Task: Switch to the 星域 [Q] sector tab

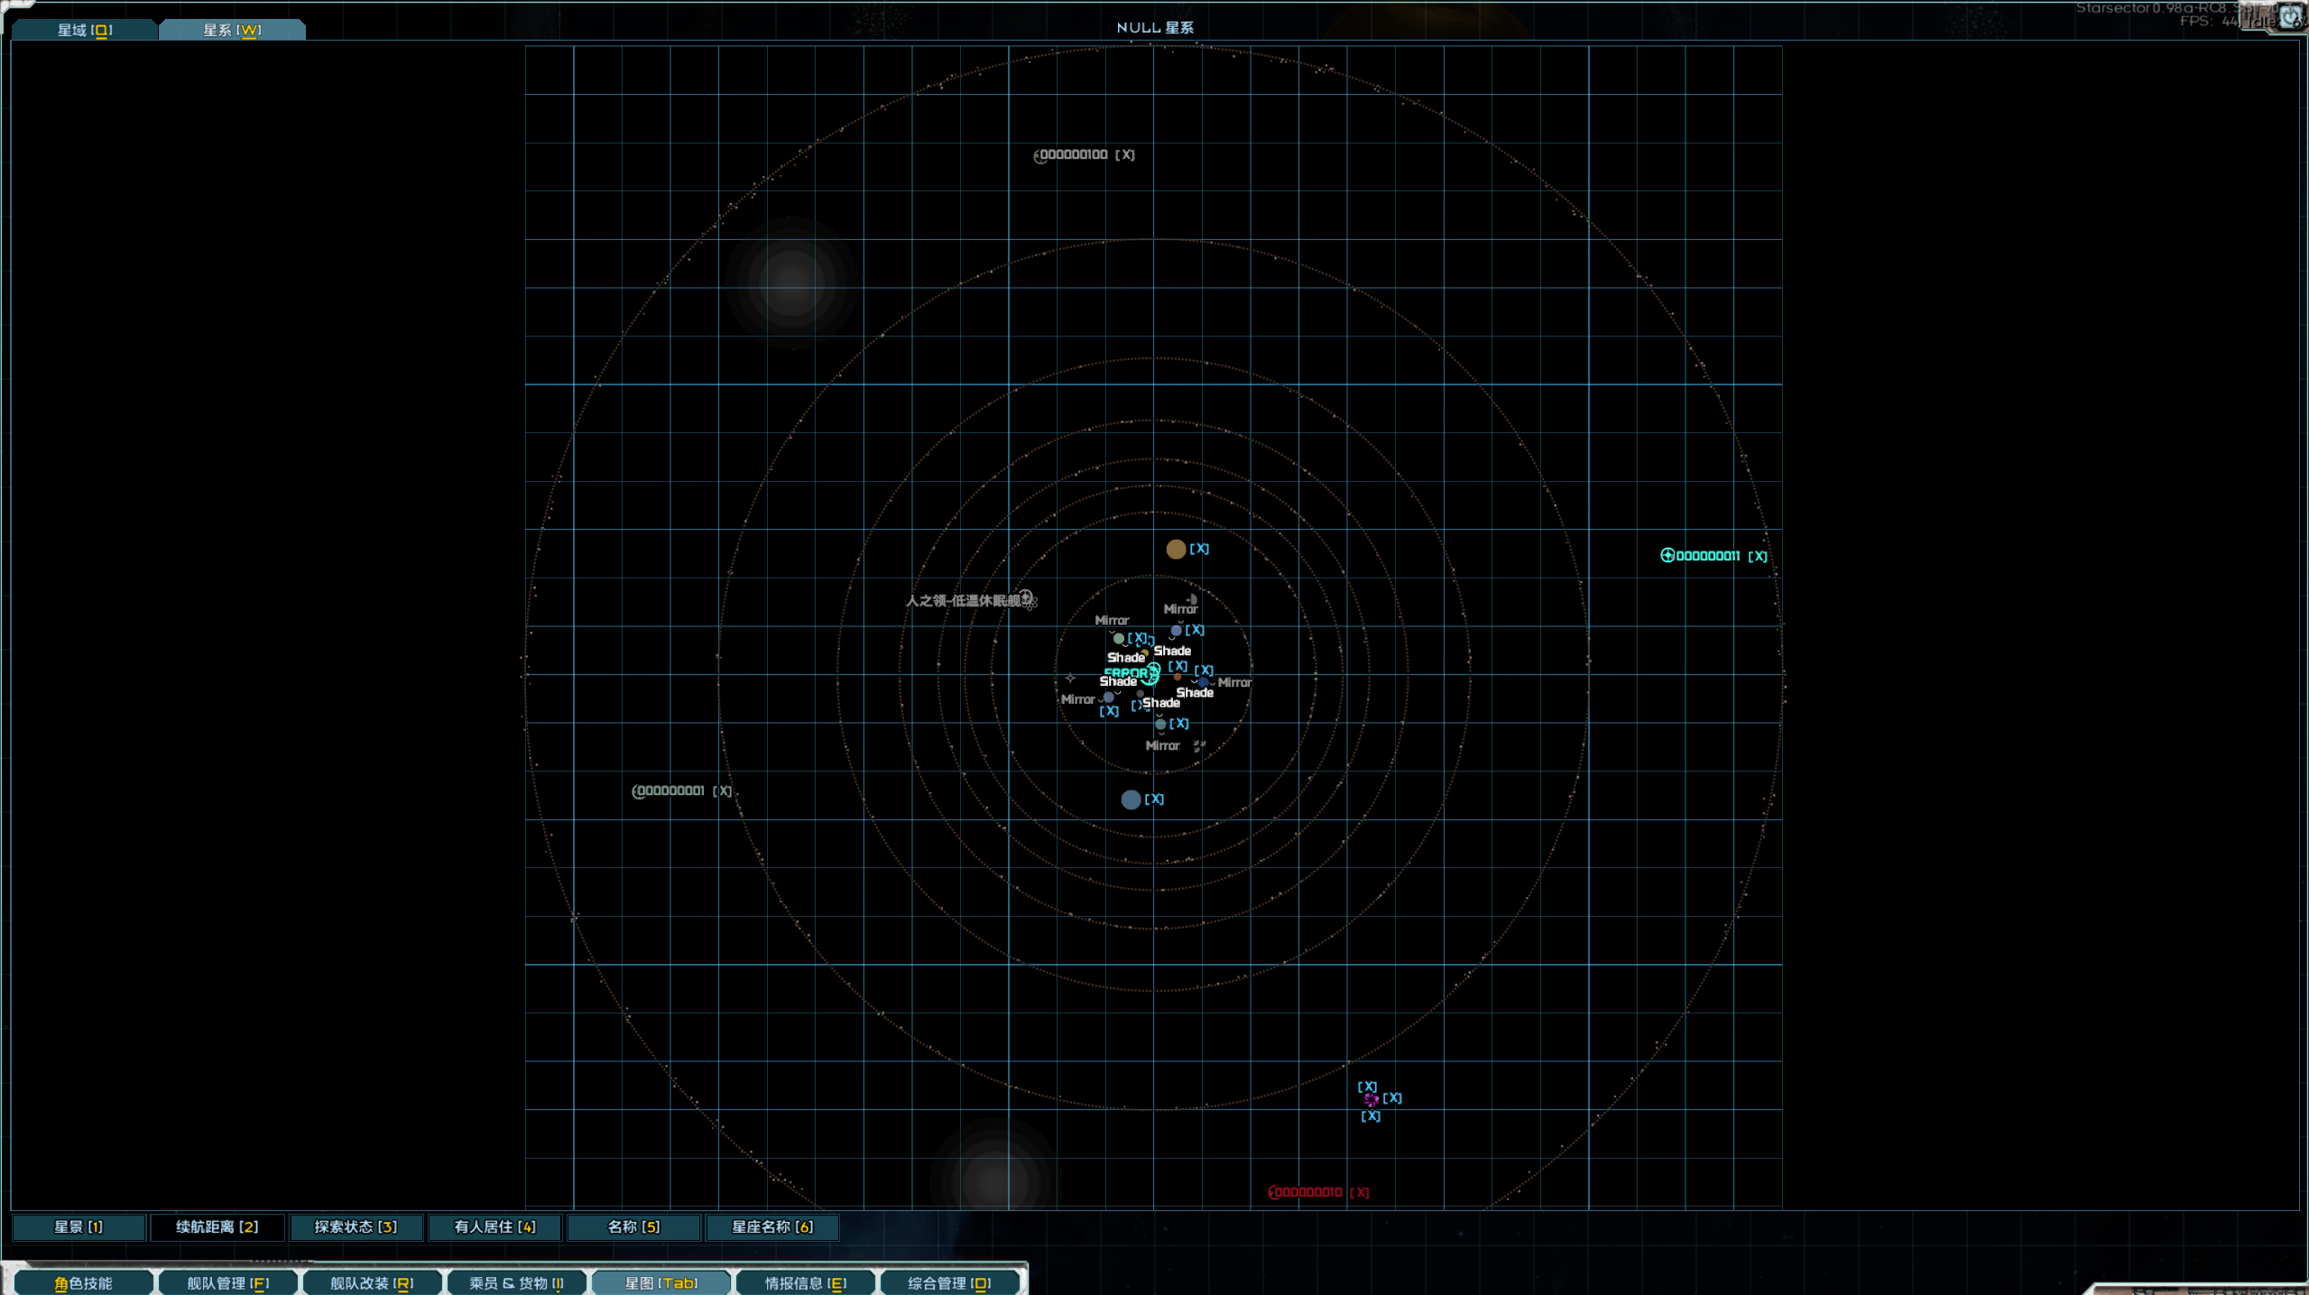Action: coord(85,30)
